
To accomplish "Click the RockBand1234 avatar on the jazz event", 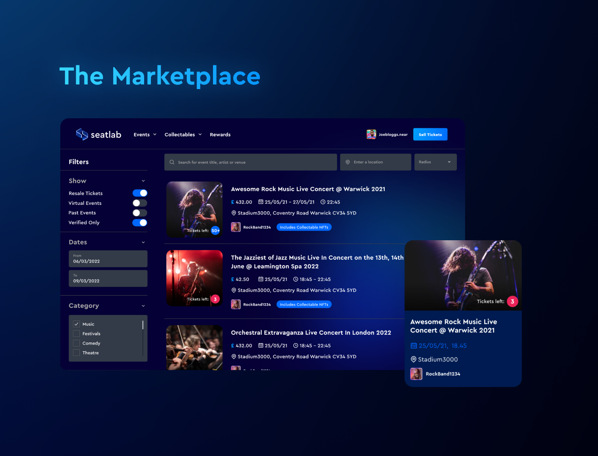I will [x=235, y=304].
